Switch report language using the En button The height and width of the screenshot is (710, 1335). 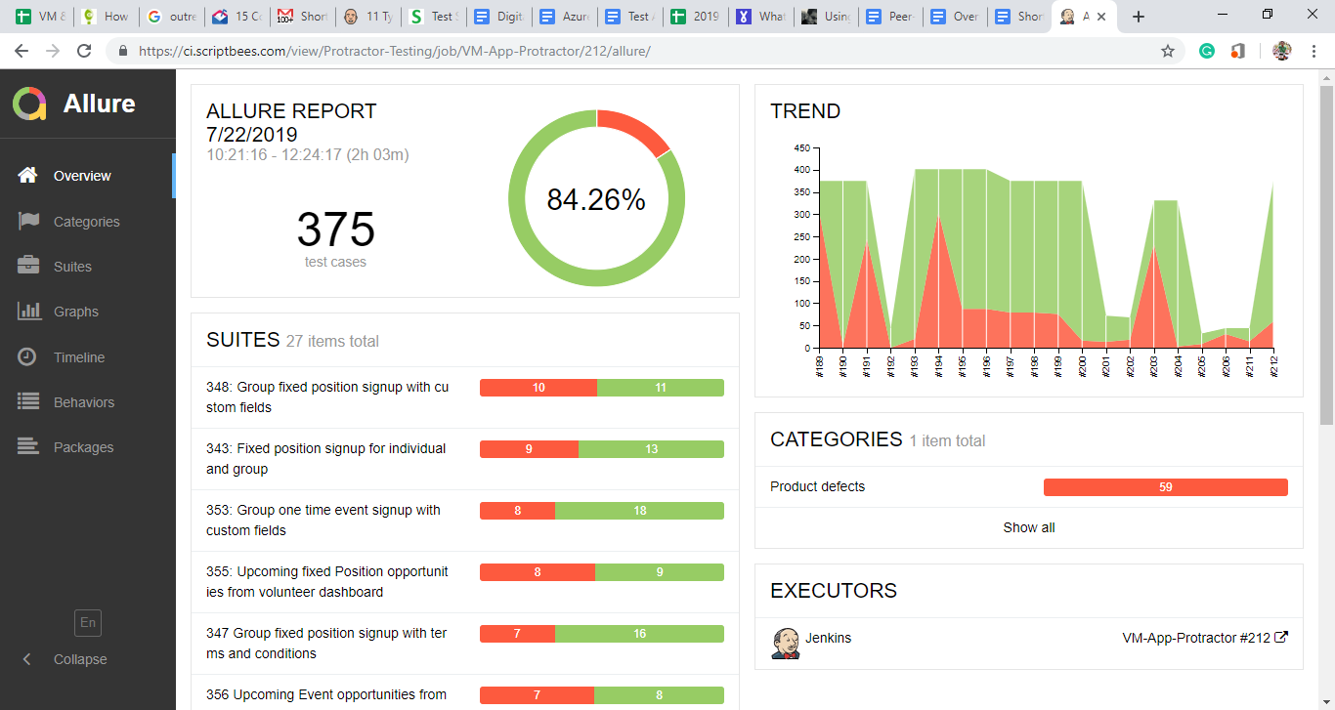(87, 622)
